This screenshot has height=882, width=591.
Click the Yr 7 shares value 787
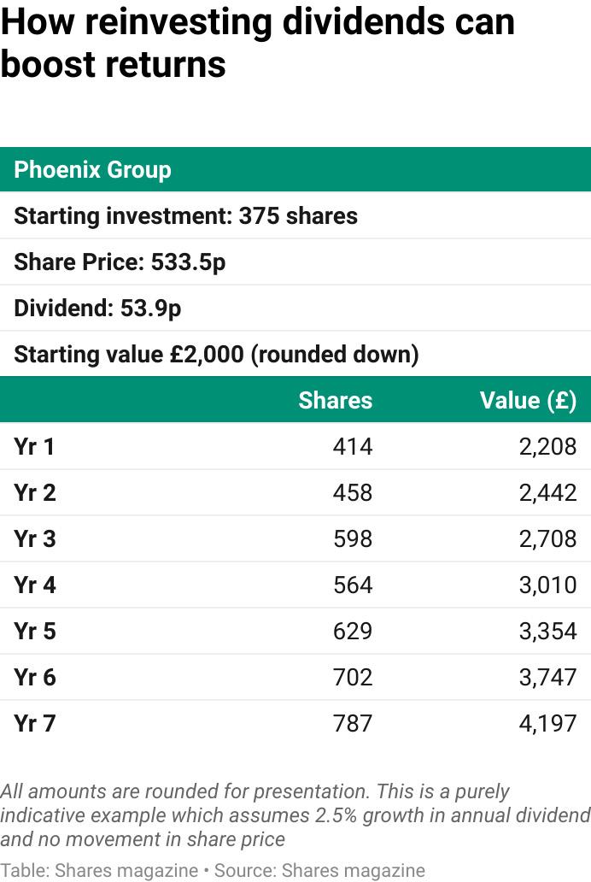[353, 723]
